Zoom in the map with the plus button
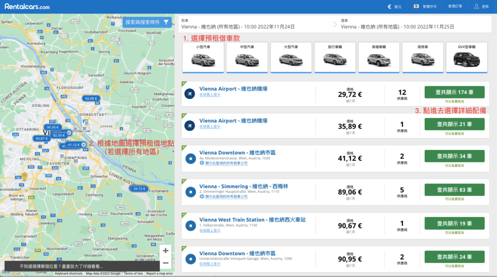This screenshot has height=277, width=497. (x=166, y=251)
